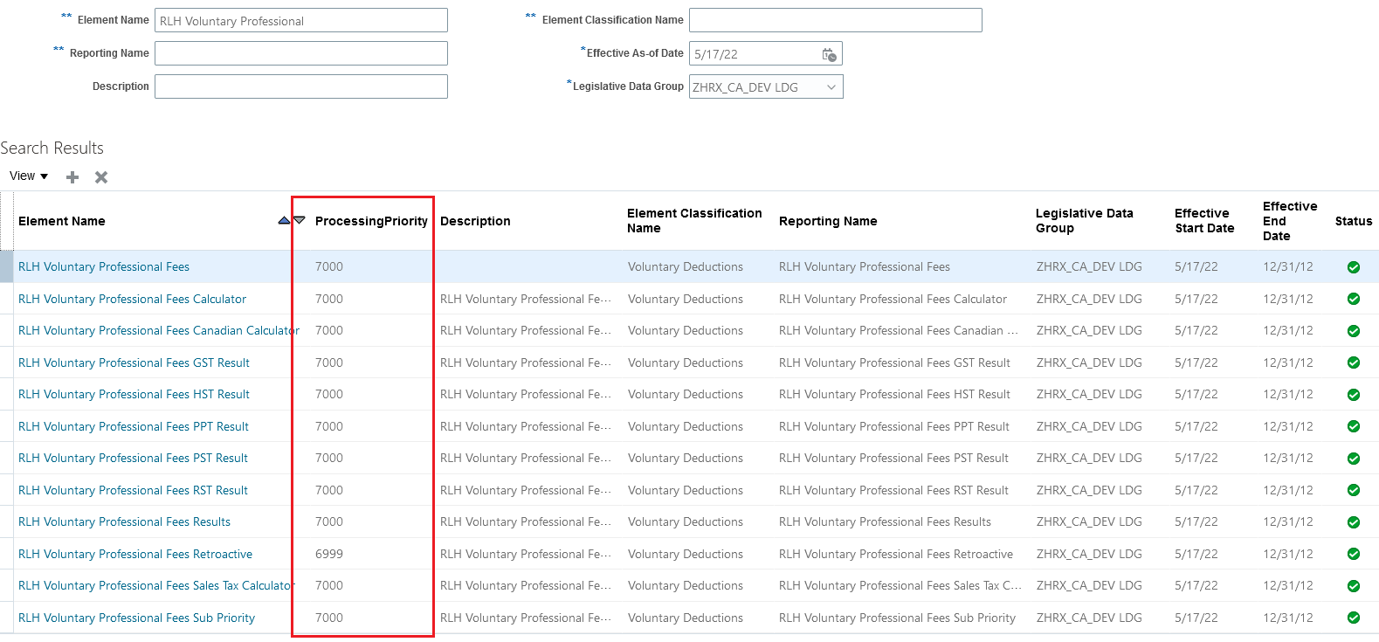Click reporting name 'RLH Voluntary Professional Fees Retroactive'
This screenshot has width=1379, height=642.
pos(896,554)
